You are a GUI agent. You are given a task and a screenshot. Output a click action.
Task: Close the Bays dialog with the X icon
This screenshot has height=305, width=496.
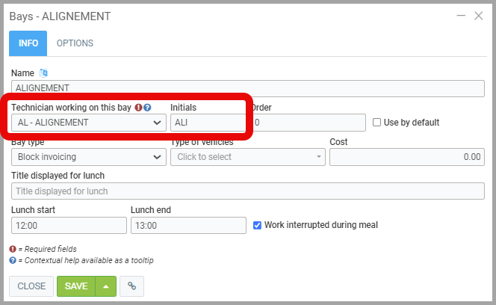[x=479, y=15]
